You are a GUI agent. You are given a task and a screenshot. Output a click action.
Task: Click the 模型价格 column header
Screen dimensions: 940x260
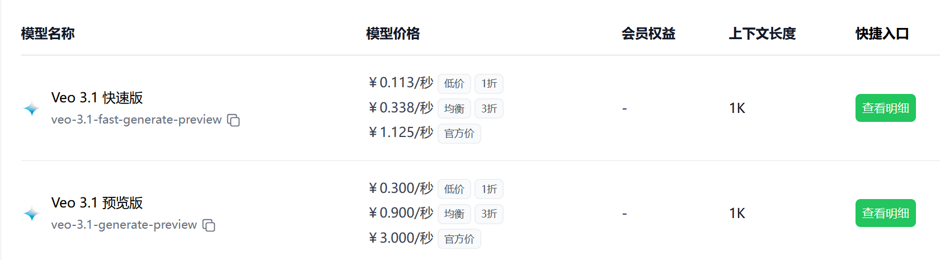point(393,34)
